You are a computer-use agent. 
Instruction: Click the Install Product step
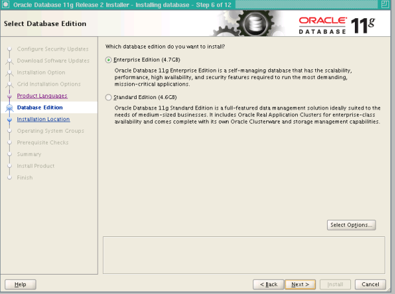click(x=36, y=166)
